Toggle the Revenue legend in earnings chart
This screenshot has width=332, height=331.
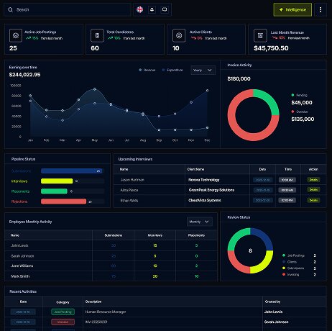[x=147, y=70]
